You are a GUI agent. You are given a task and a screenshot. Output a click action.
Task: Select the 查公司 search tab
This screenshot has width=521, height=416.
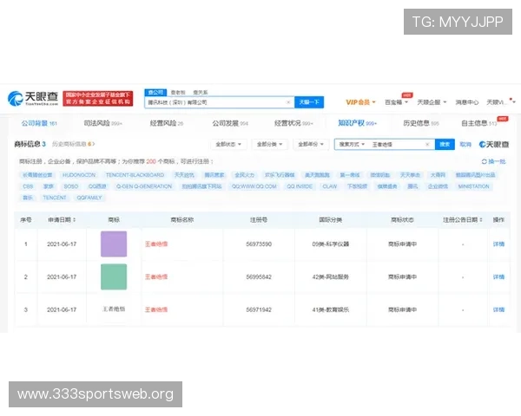155,92
